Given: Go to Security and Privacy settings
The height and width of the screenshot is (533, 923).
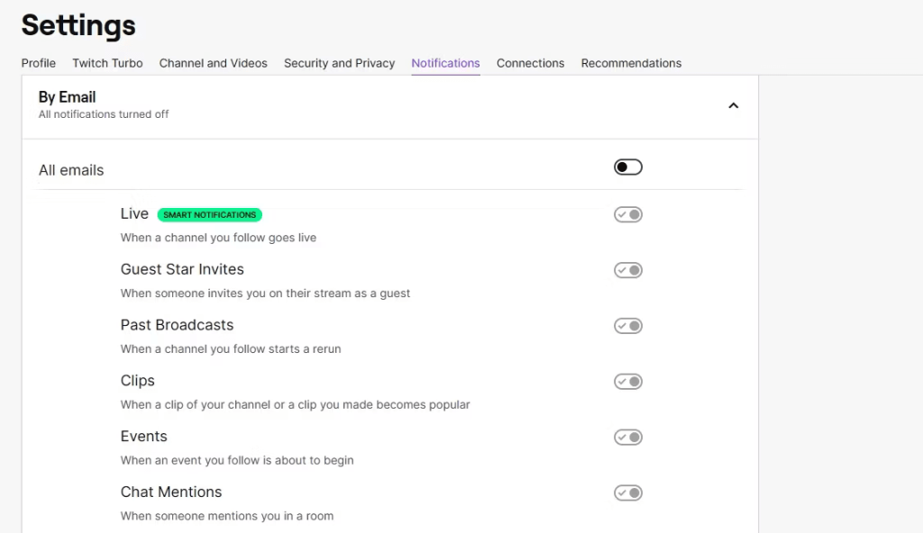Looking at the screenshot, I should (x=339, y=63).
